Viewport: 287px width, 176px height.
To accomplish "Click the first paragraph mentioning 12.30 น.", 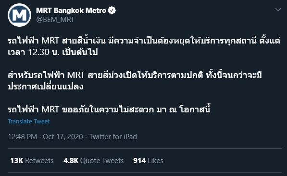I will [144, 46].
